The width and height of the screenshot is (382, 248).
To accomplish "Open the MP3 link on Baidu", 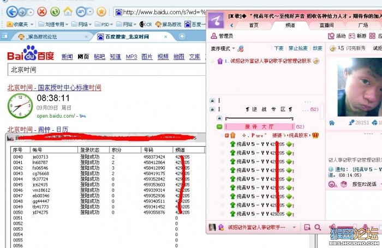I will 132,57.
